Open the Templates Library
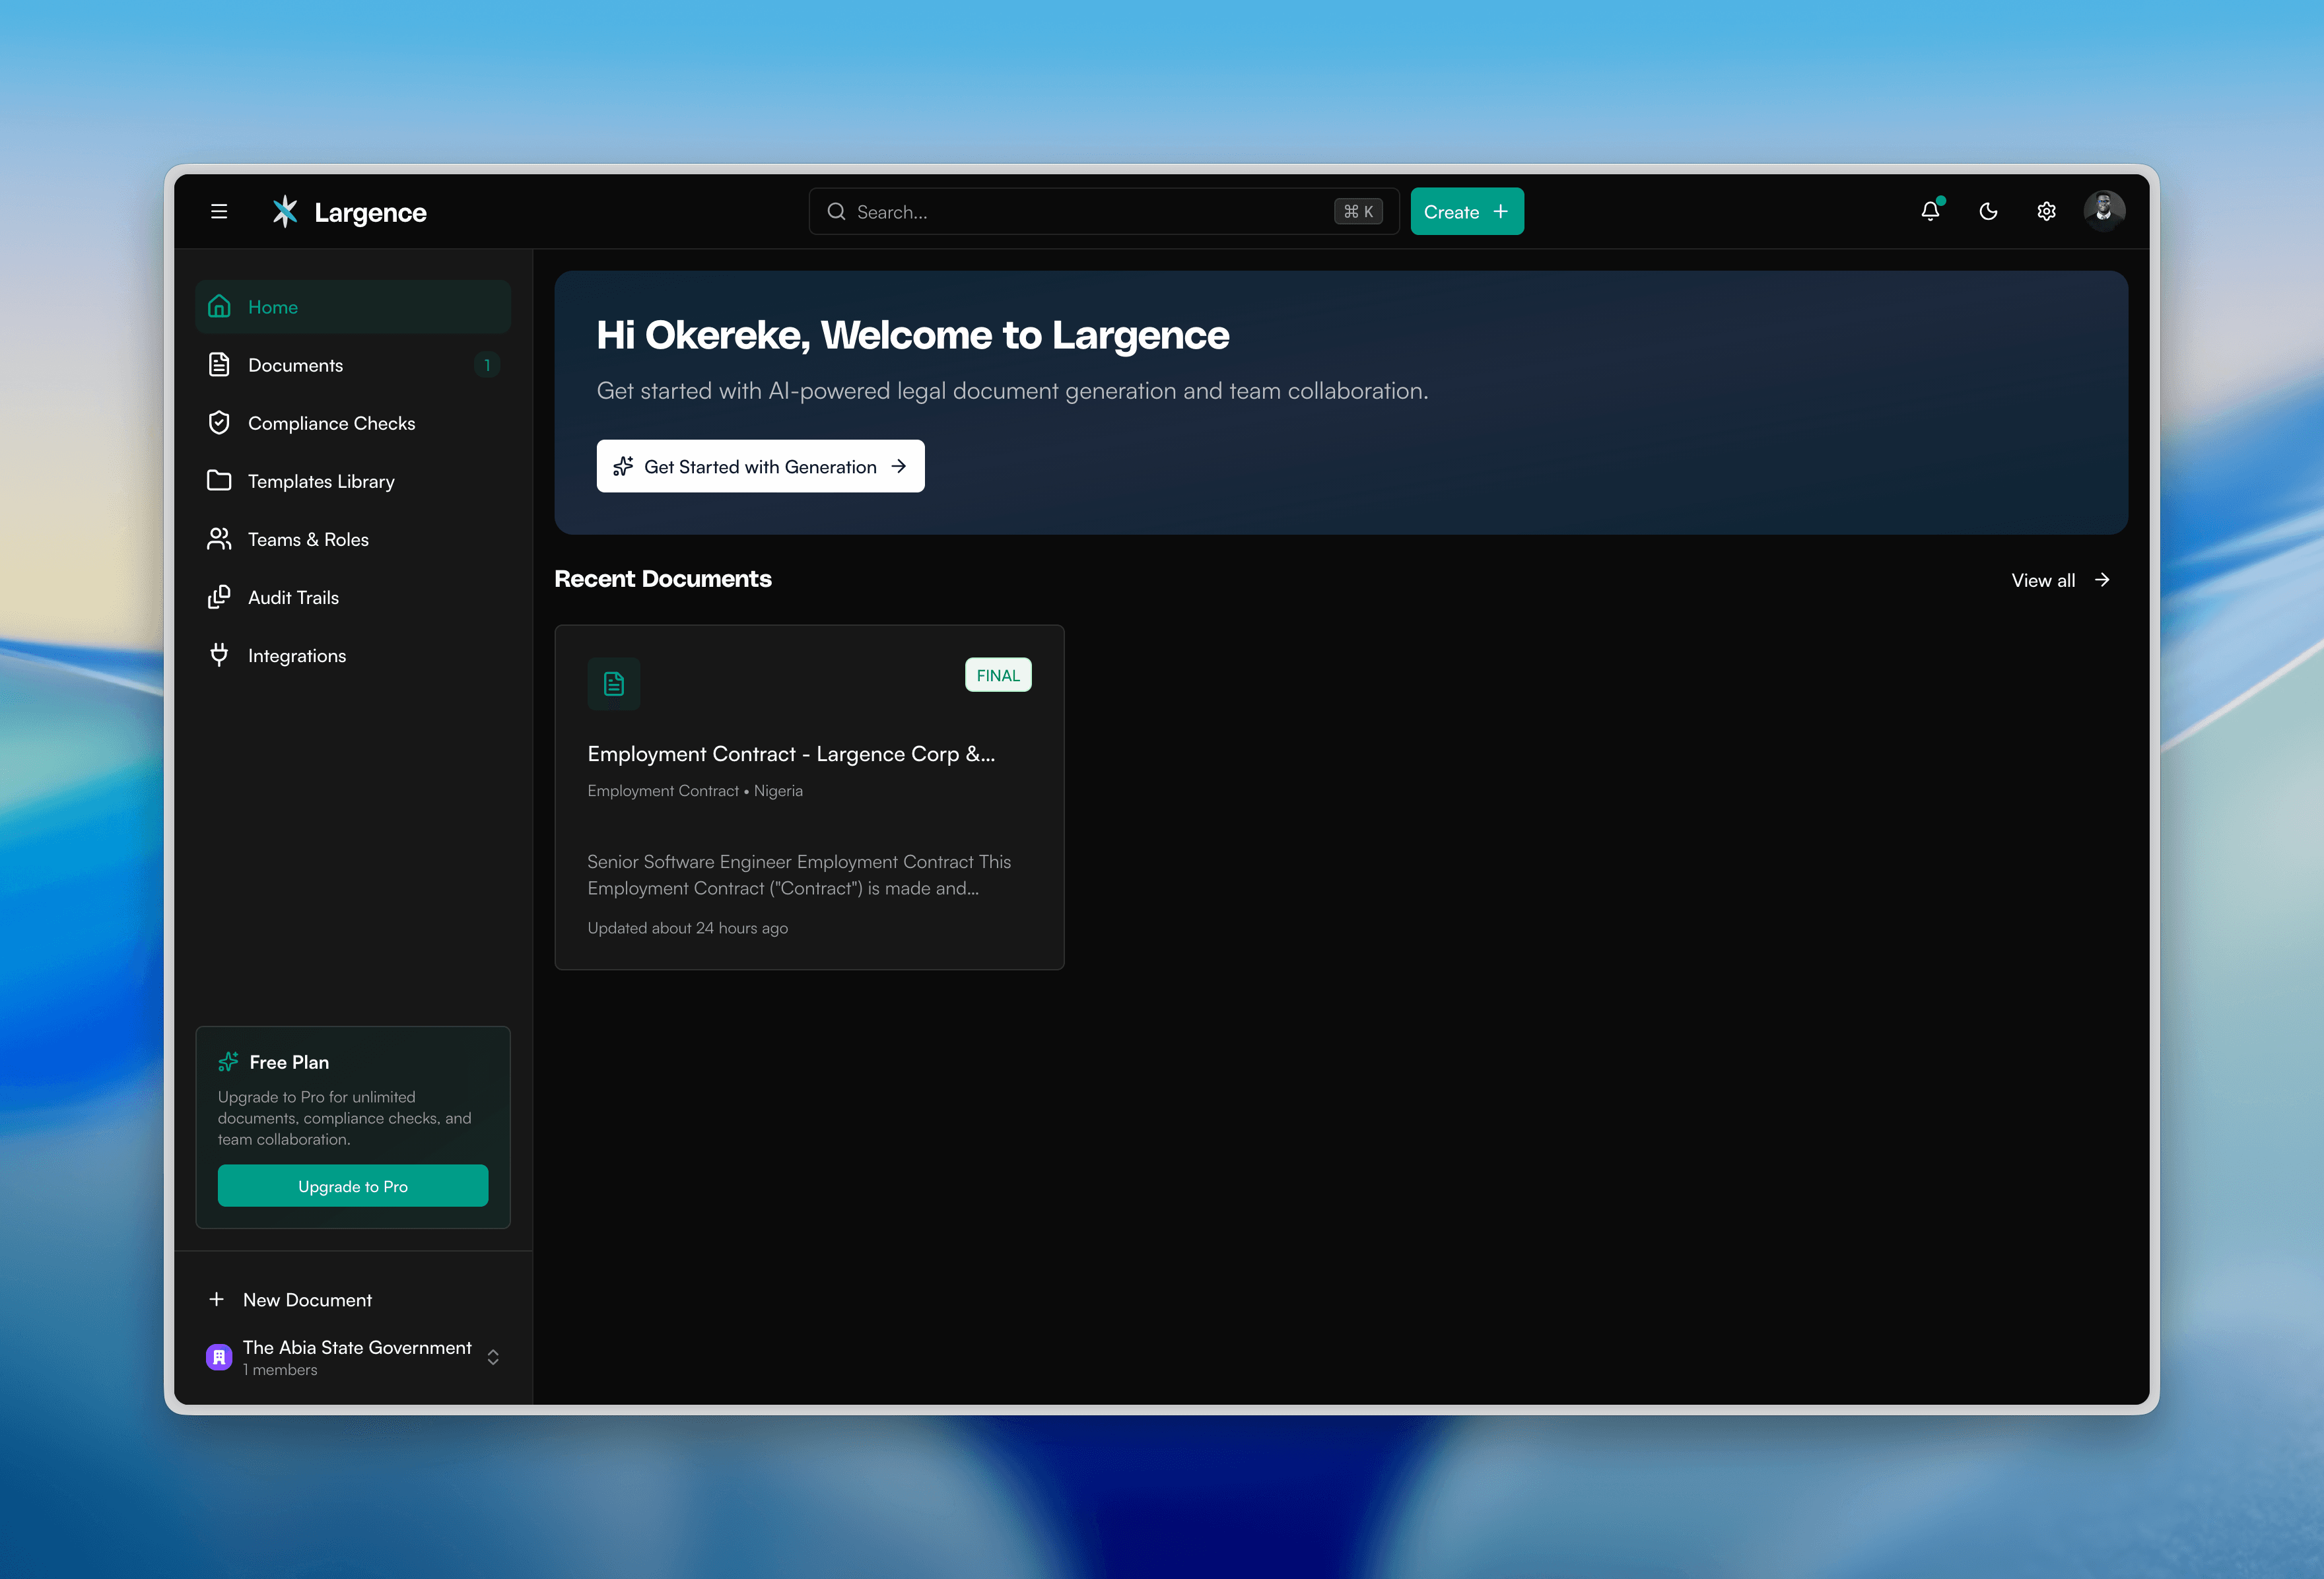 click(321, 481)
